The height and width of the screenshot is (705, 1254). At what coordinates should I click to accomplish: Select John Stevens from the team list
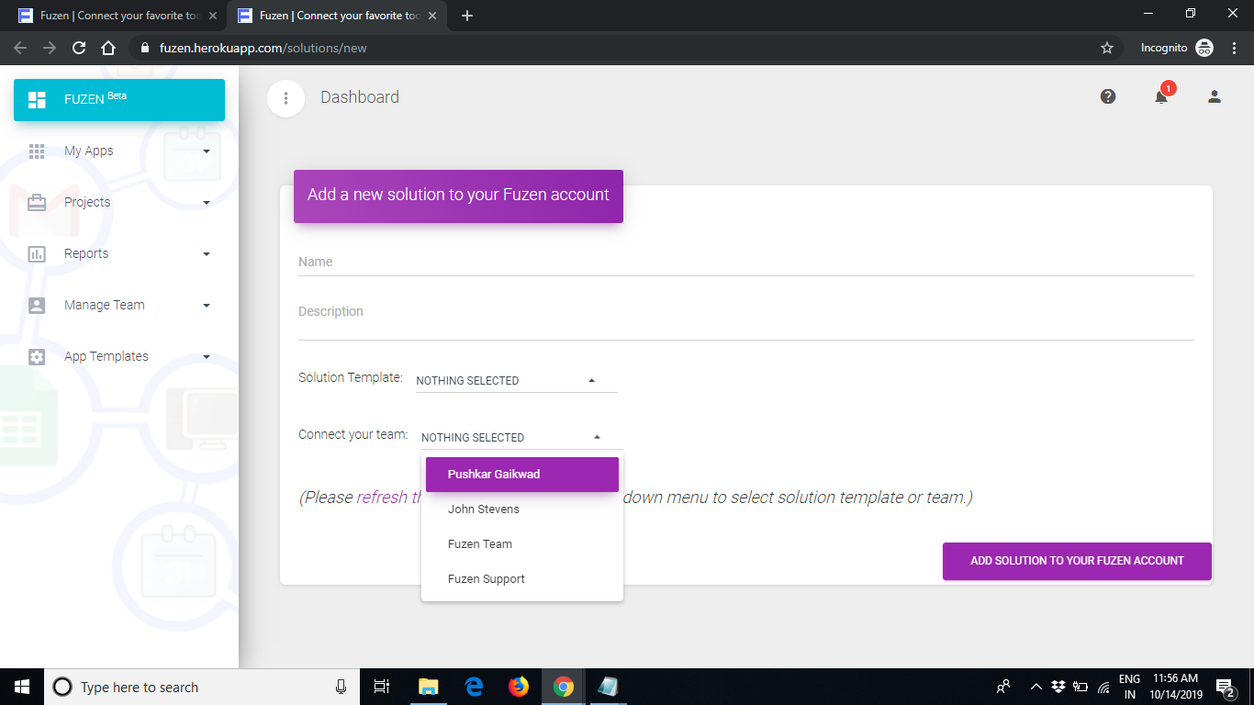point(522,509)
